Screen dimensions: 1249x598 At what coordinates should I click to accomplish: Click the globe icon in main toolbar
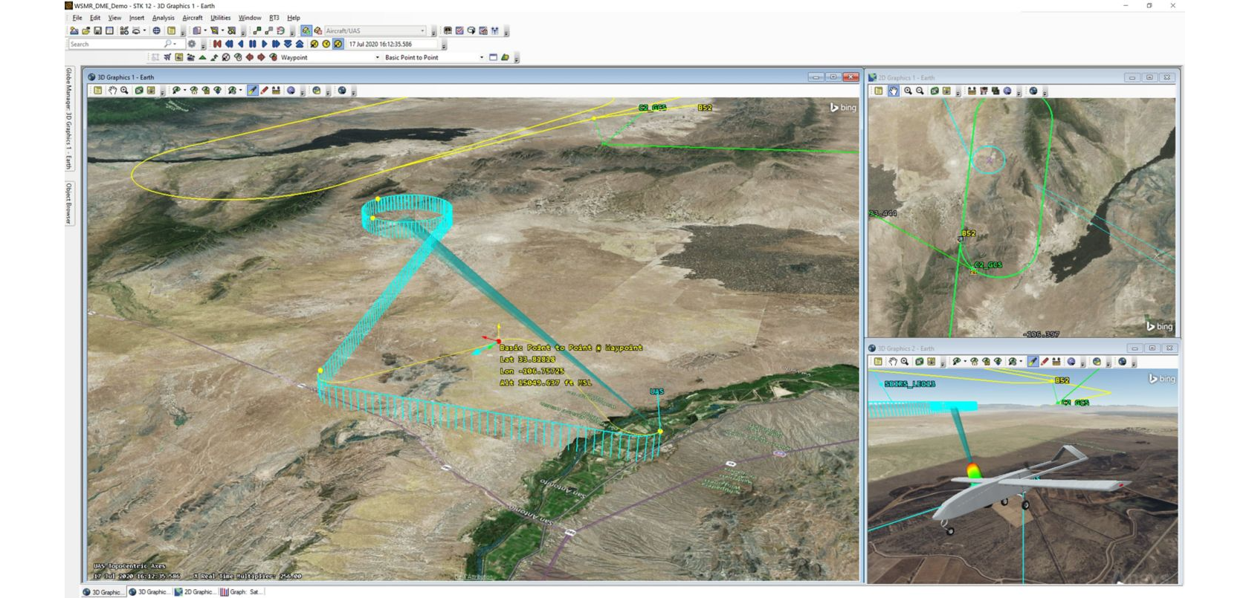(x=156, y=30)
